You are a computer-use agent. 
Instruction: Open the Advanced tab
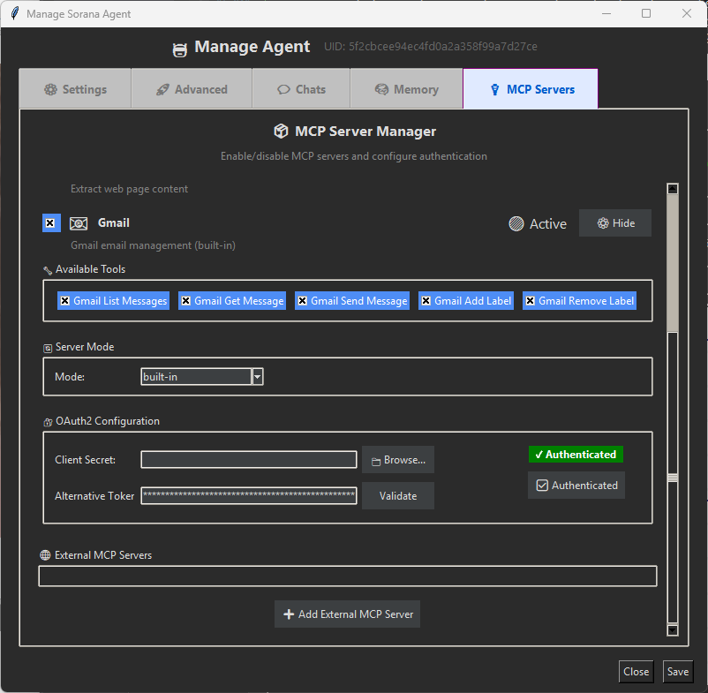click(x=191, y=88)
